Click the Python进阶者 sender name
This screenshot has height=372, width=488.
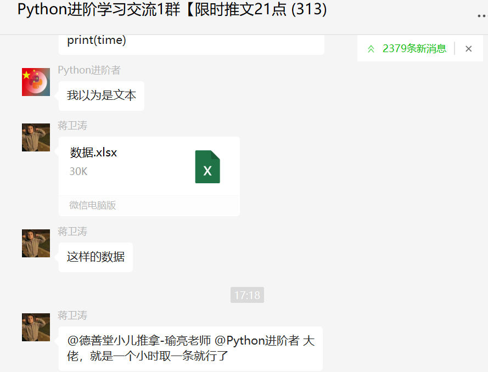[x=89, y=70]
